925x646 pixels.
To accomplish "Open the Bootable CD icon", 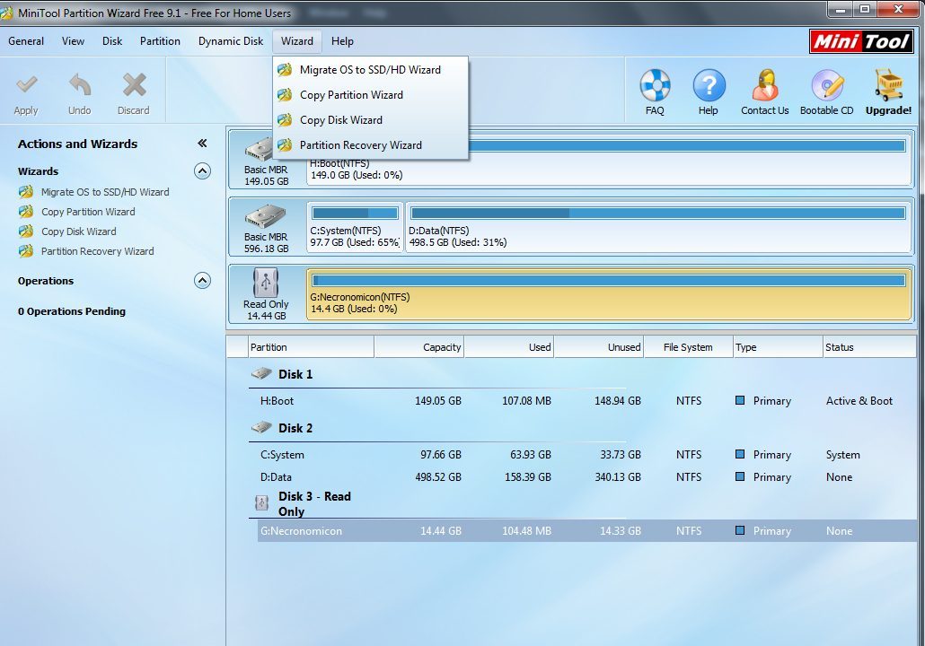I will (x=826, y=85).
